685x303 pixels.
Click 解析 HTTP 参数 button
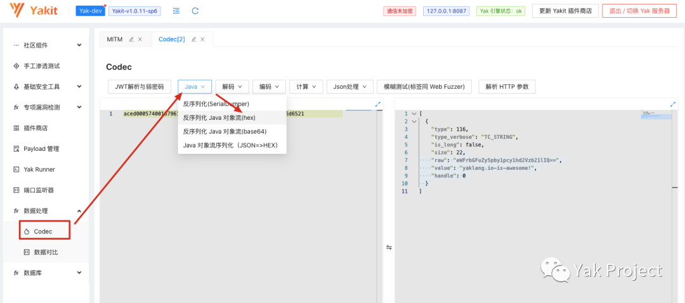507,86
